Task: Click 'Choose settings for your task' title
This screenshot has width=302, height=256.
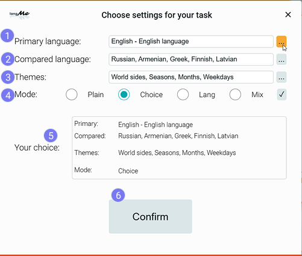Action: 157,15
